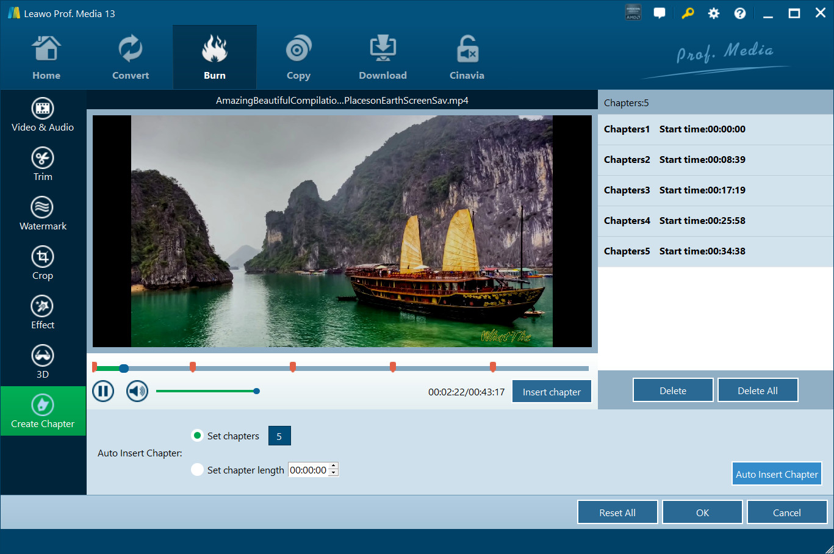This screenshot has width=834, height=554.
Task: Select the Watermark tool icon
Action: pyautogui.click(x=43, y=207)
